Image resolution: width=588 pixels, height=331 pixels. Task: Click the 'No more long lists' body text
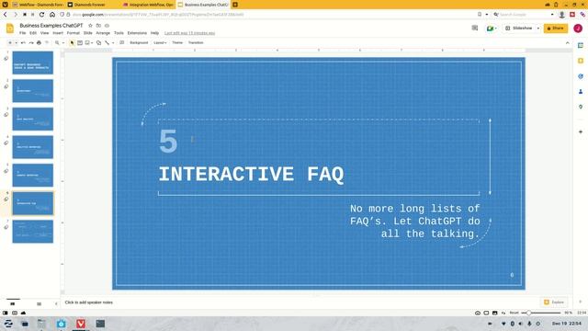pos(414,221)
